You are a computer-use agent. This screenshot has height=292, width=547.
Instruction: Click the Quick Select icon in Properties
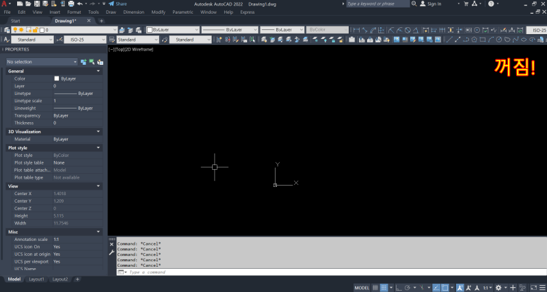pyautogui.click(x=100, y=62)
